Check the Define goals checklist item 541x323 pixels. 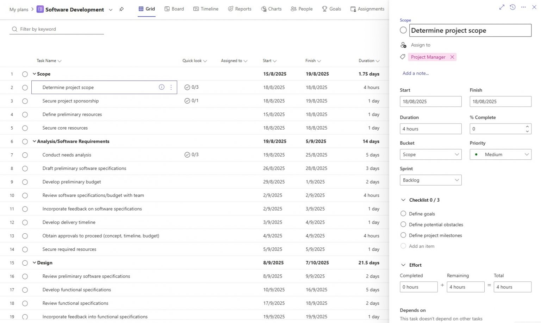tap(403, 214)
